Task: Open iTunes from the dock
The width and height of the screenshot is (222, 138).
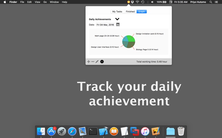Action: coord(145,131)
